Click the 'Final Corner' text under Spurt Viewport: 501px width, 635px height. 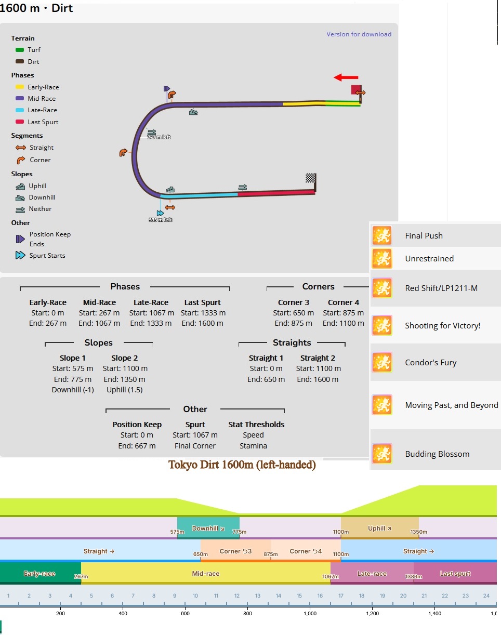click(195, 445)
